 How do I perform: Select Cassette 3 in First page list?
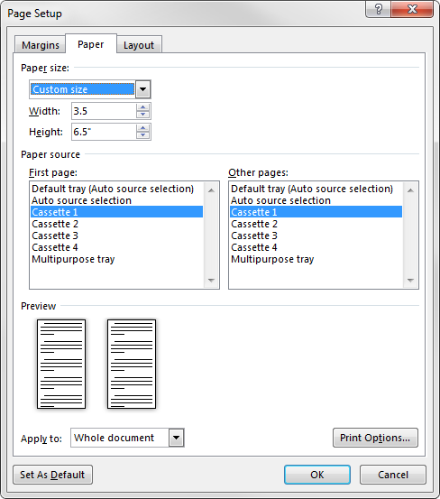point(116,236)
